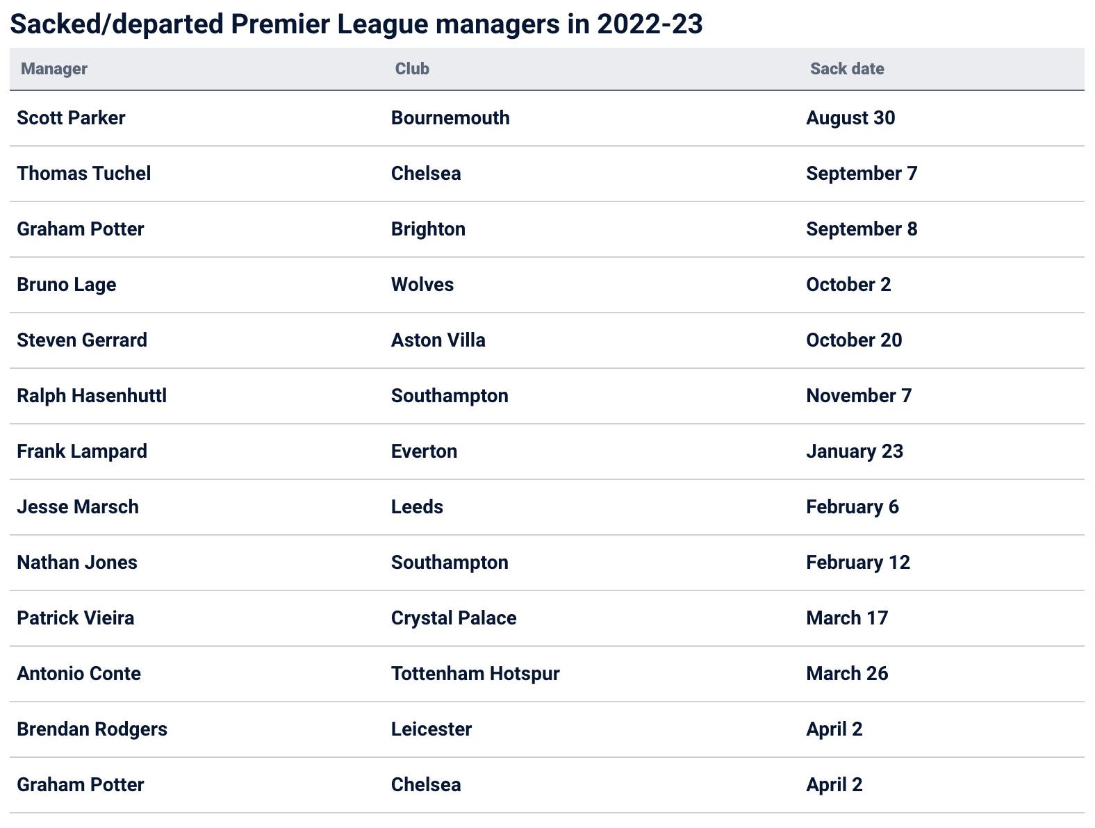Select the Scott Parker manager cell
1095x828 pixels.
pos(71,118)
